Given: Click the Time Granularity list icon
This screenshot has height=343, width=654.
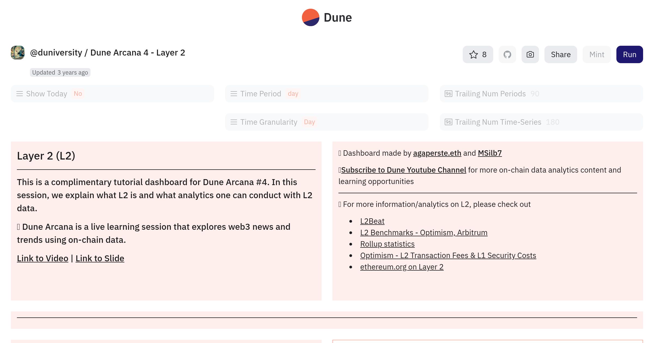Looking at the screenshot, I should [x=234, y=122].
